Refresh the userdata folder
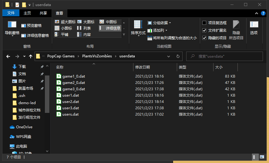 (178, 56)
